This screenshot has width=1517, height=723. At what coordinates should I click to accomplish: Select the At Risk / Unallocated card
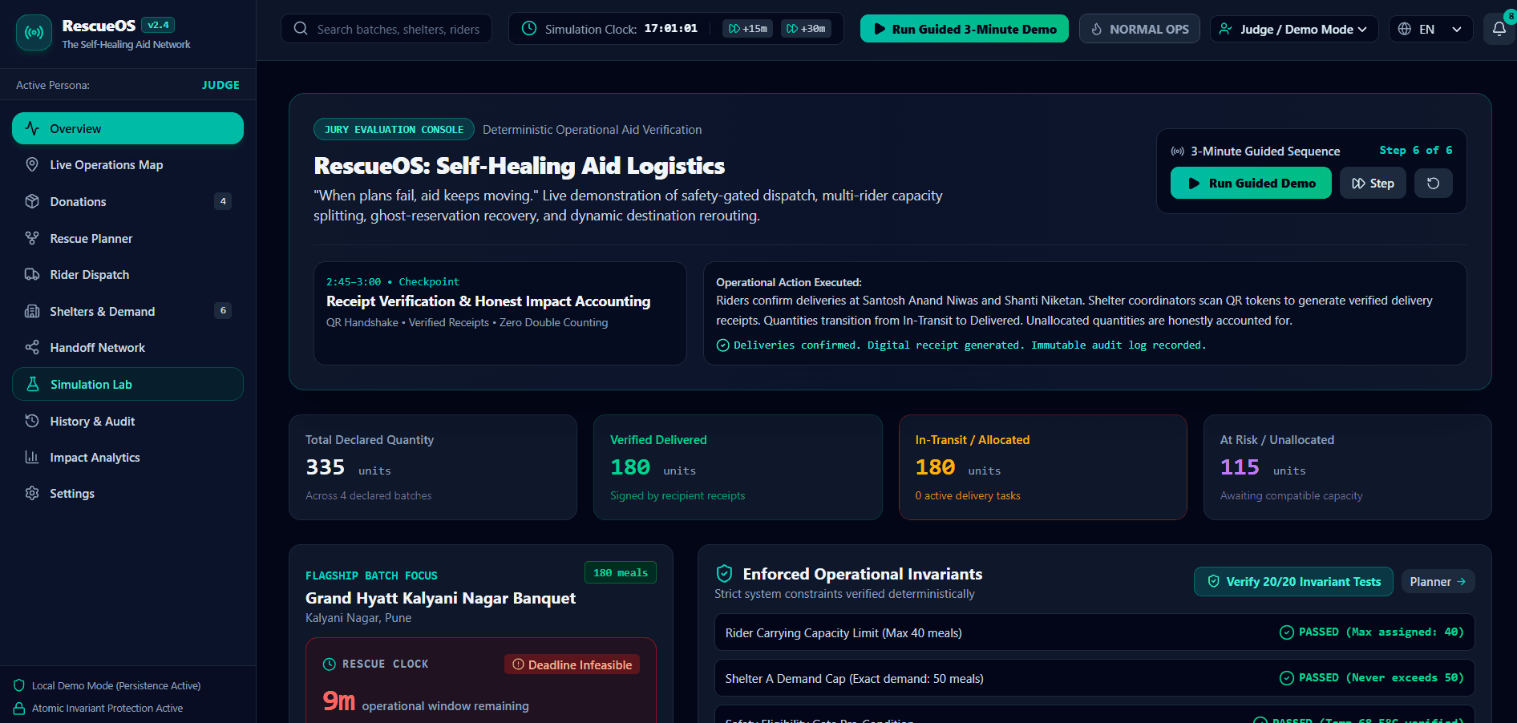[x=1347, y=467]
